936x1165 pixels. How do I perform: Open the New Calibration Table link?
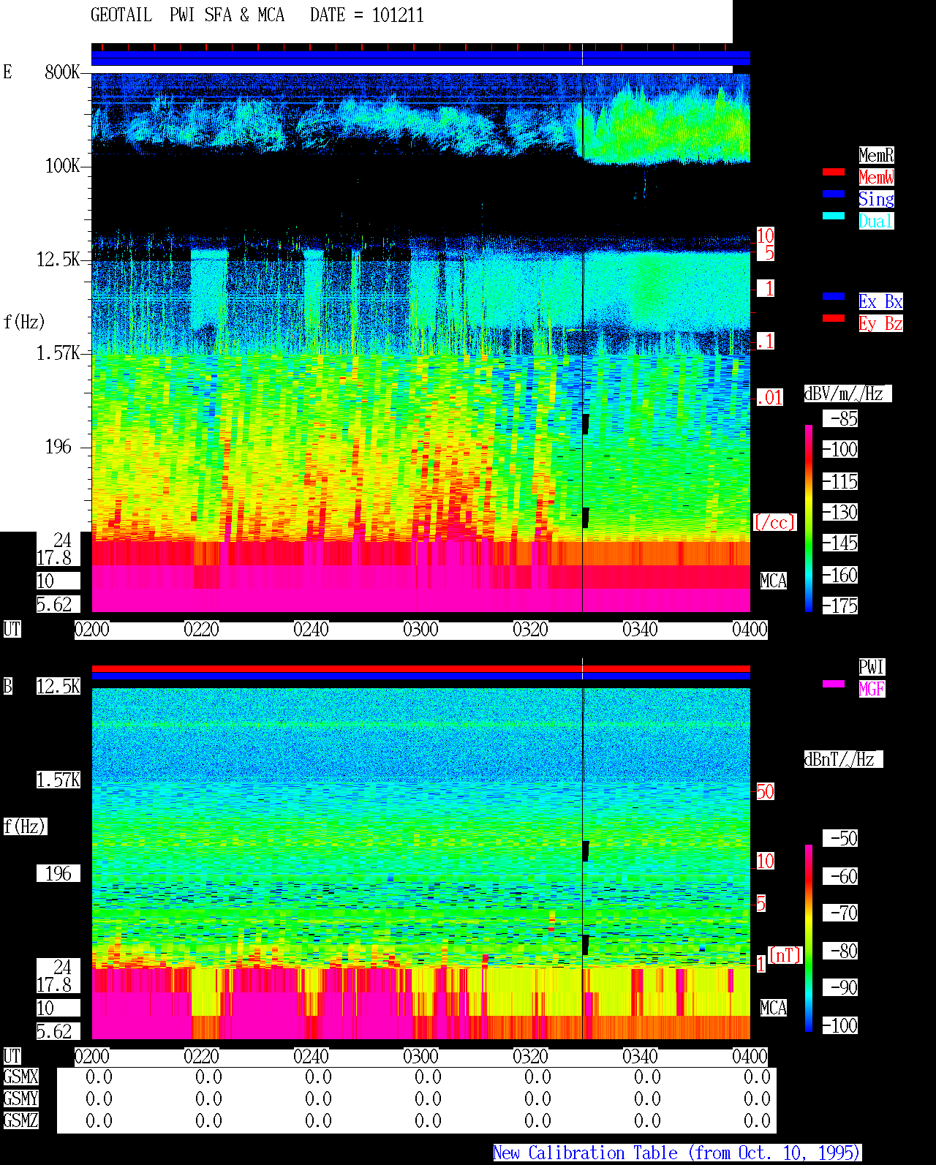(x=677, y=1153)
